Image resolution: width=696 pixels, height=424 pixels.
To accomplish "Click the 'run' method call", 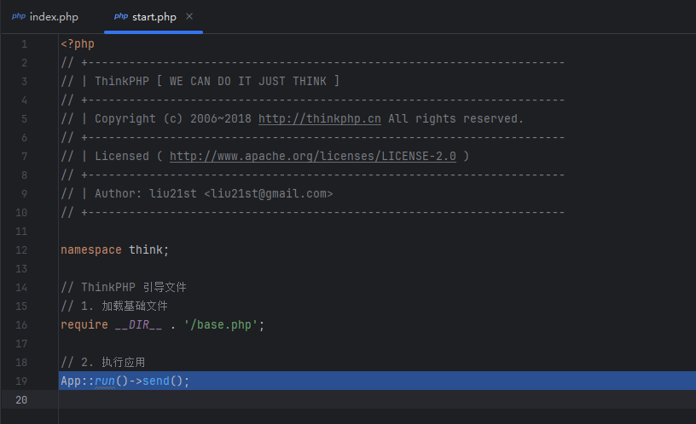I will 105,381.
